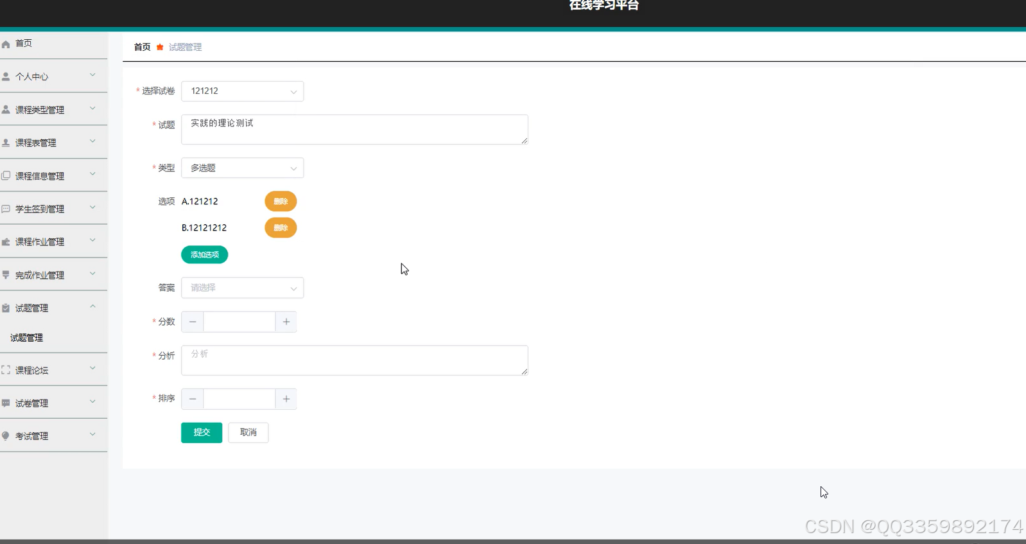Expand the 课程作业管理 menu chevron
Viewport: 1026px width, 544px height.
pyautogui.click(x=92, y=240)
